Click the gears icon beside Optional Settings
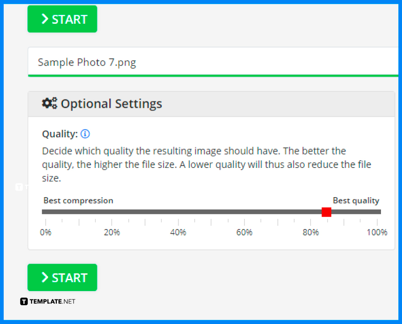 49,103
